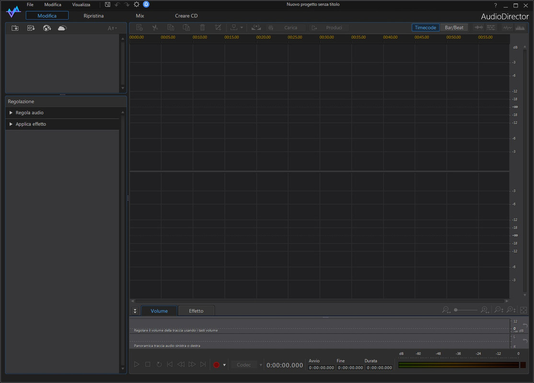This screenshot has width=534, height=383.
Task: Reset the volume keyframe curve
Action: click(525, 326)
